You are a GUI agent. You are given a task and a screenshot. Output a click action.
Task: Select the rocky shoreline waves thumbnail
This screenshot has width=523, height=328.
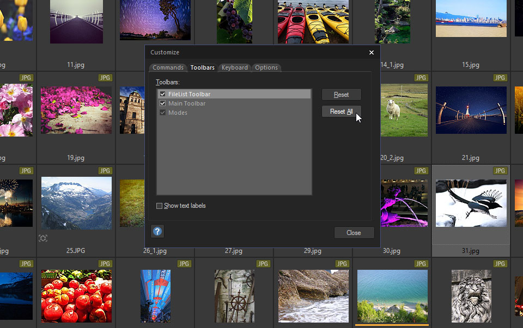[x=313, y=296]
